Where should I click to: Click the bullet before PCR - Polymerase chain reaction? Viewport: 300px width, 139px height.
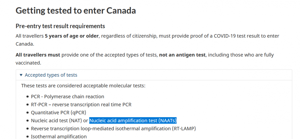click(x=28, y=97)
